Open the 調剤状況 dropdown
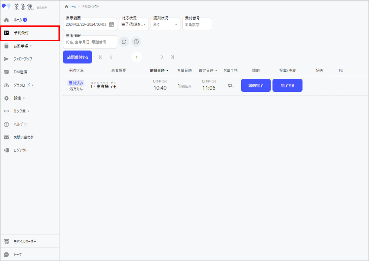The width and height of the screenshot is (369, 261). tap(165, 24)
